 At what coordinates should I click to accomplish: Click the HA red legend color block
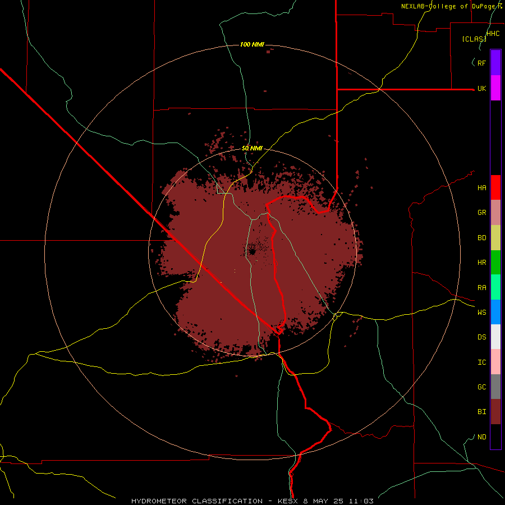coord(495,187)
